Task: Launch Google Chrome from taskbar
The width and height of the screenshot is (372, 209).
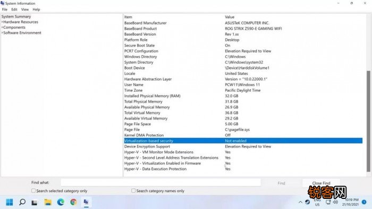Action: coord(73,202)
